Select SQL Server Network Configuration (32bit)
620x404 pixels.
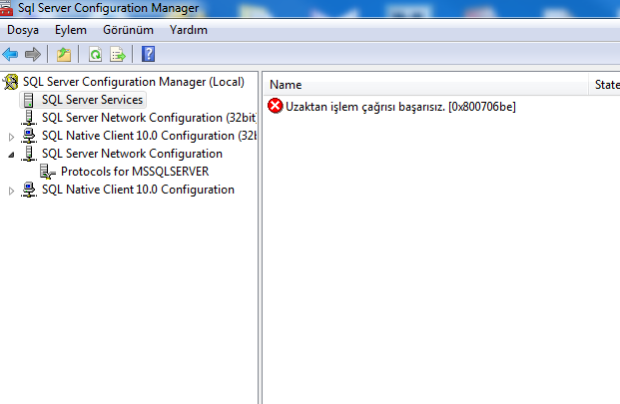149,118
